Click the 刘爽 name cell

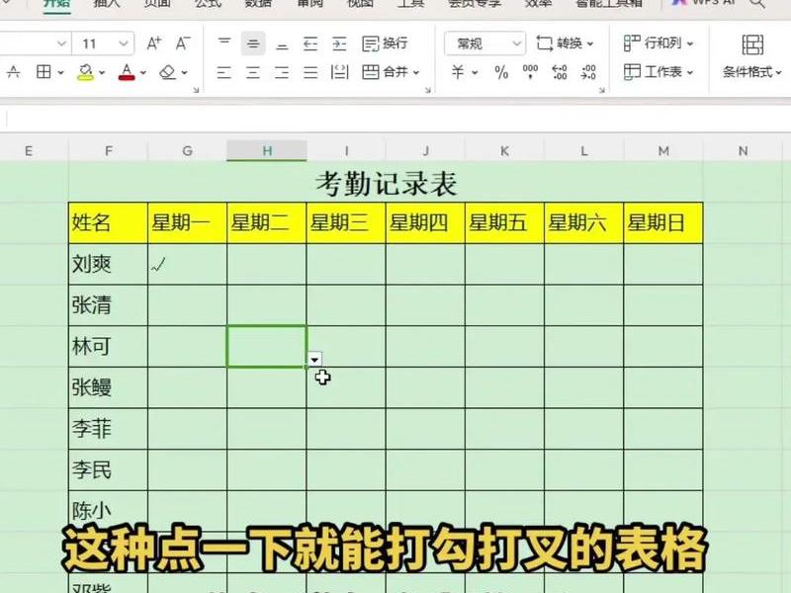(108, 264)
